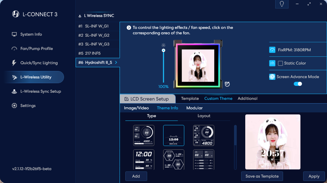This screenshot has width=327, height=183.
Task: Click the Screen Advance Mode icon
Action: click(272, 77)
